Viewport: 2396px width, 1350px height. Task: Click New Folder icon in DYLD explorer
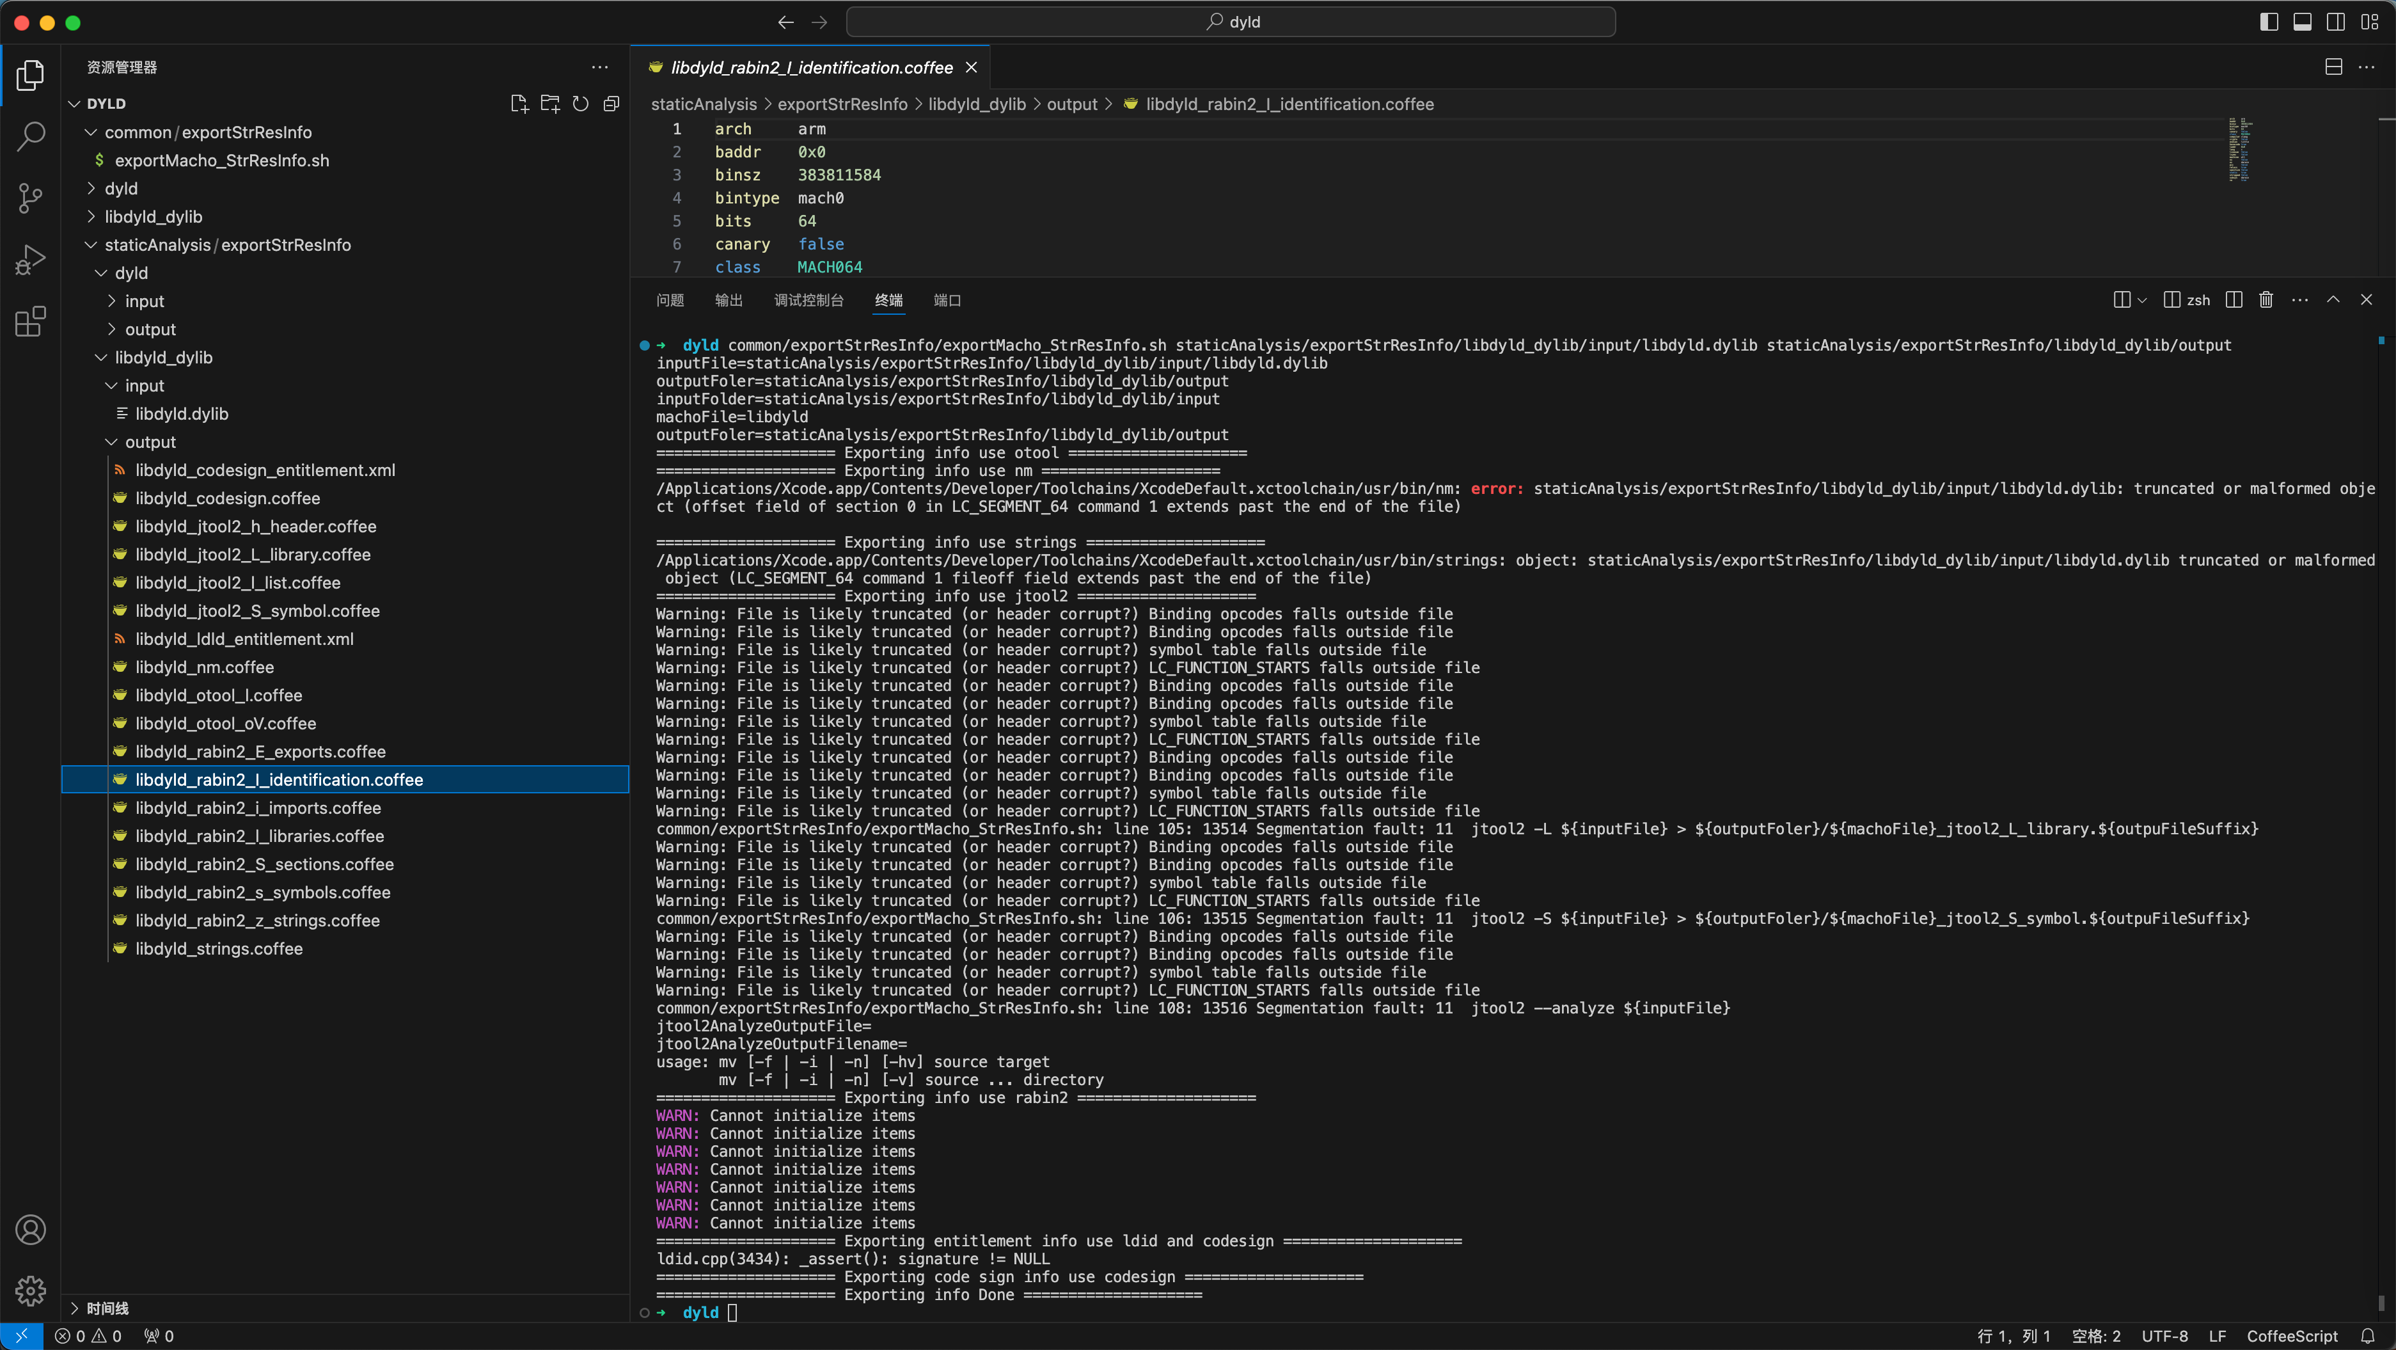[x=549, y=103]
